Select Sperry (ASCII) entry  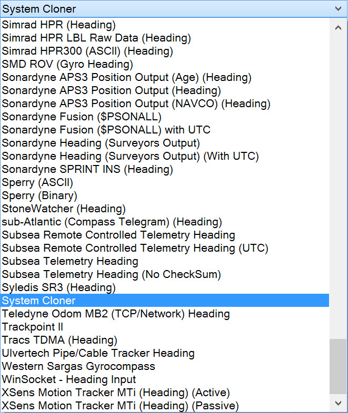37,182
